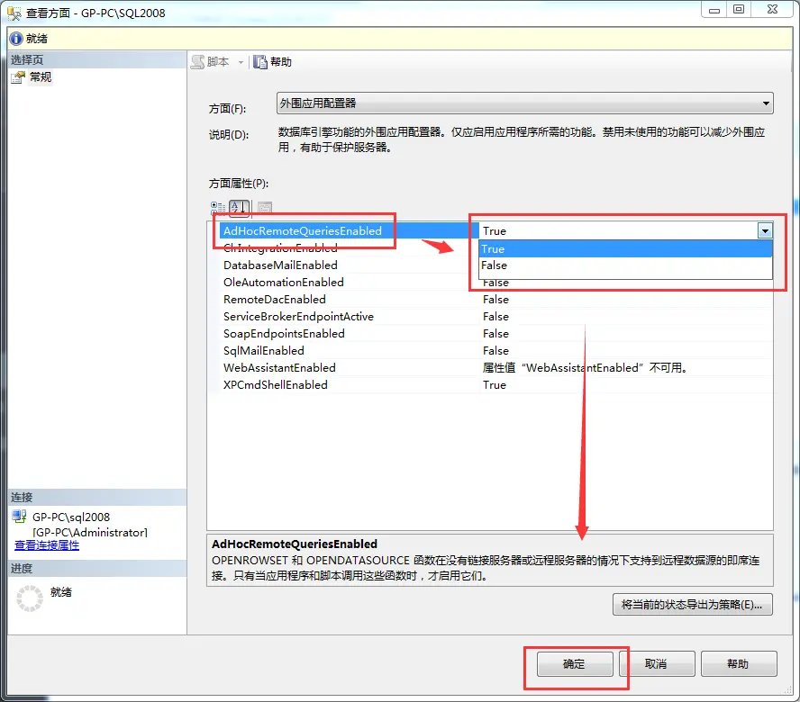Expand the 脚本 script dropdown arrow
This screenshot has height=702, width=800.
241,62
